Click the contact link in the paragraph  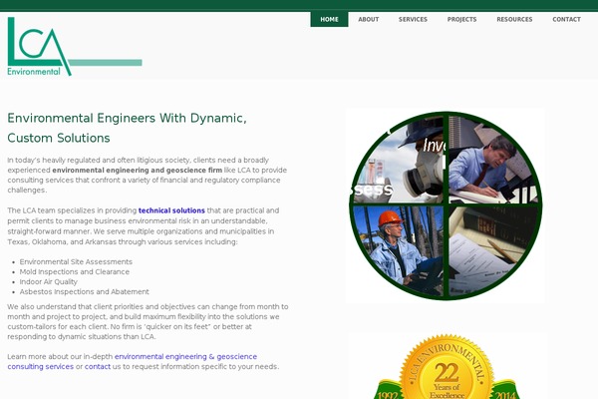point(98,366)
